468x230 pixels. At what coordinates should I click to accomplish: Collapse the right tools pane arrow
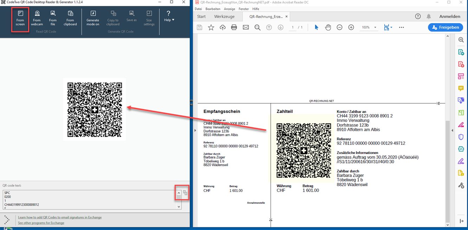[x=453, y=130]
